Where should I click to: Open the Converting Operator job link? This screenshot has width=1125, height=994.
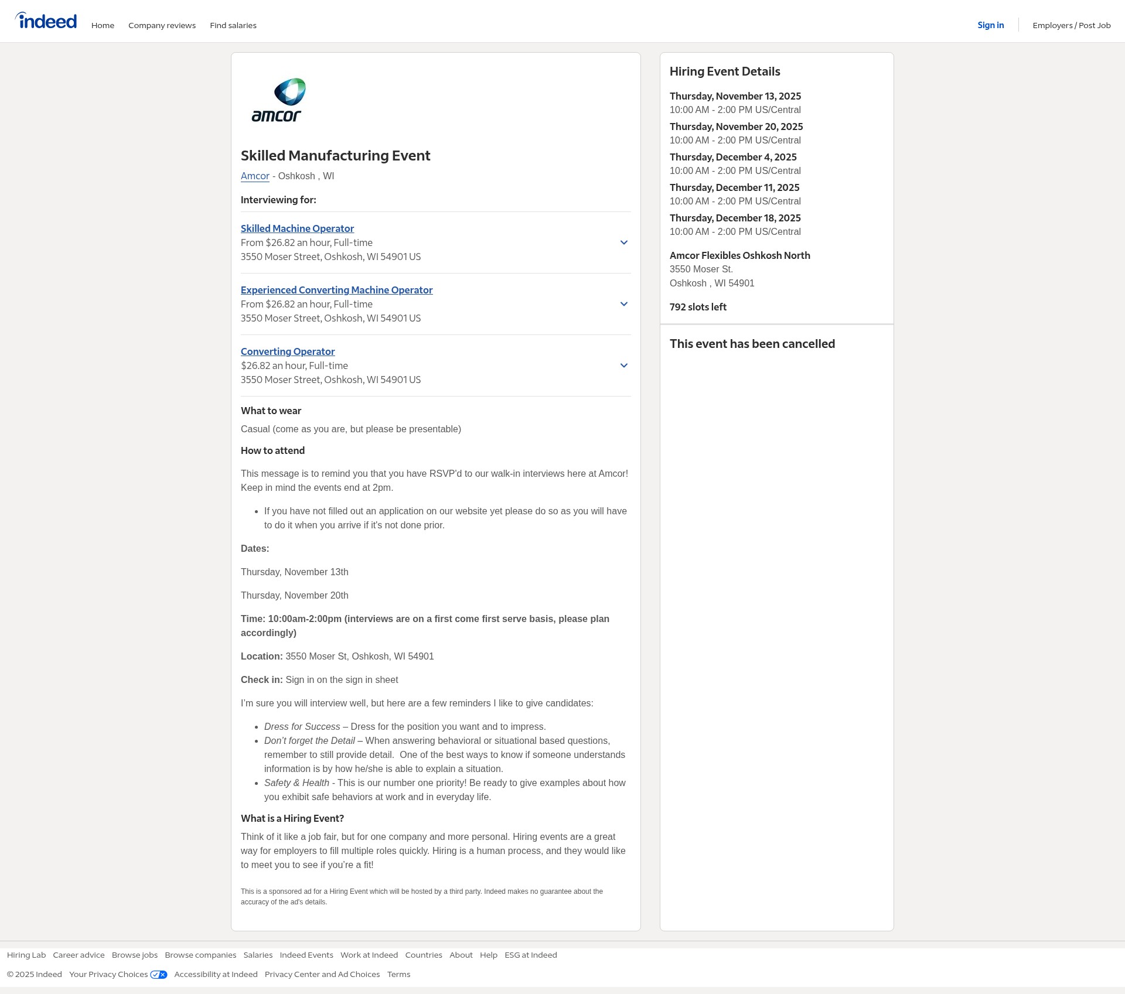click(x=288, y=351)
